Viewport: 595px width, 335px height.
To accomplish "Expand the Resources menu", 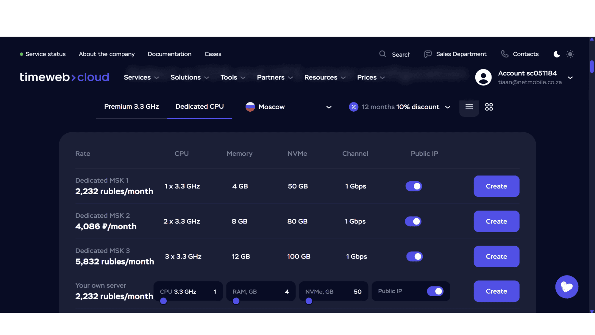I will coord(325,77).
